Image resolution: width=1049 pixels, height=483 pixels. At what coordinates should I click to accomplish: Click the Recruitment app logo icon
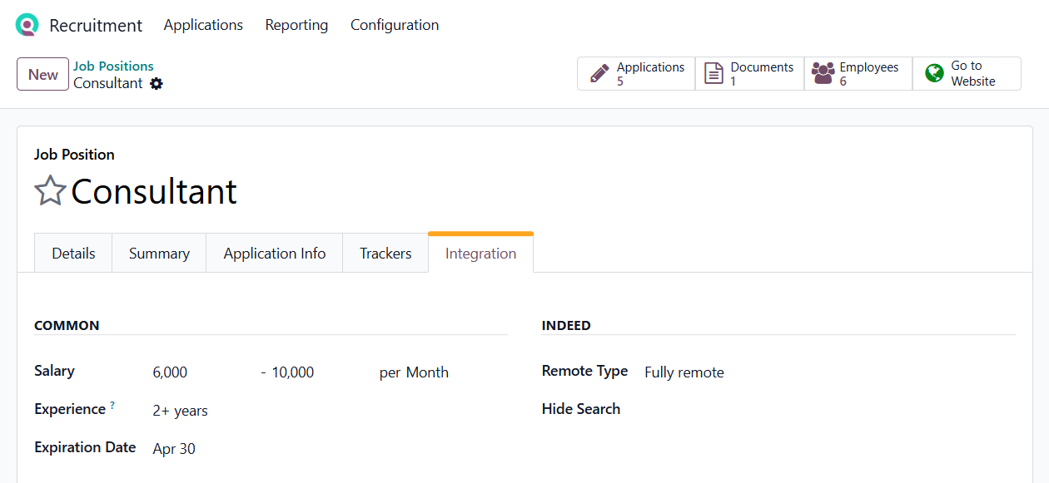(27, 25)
